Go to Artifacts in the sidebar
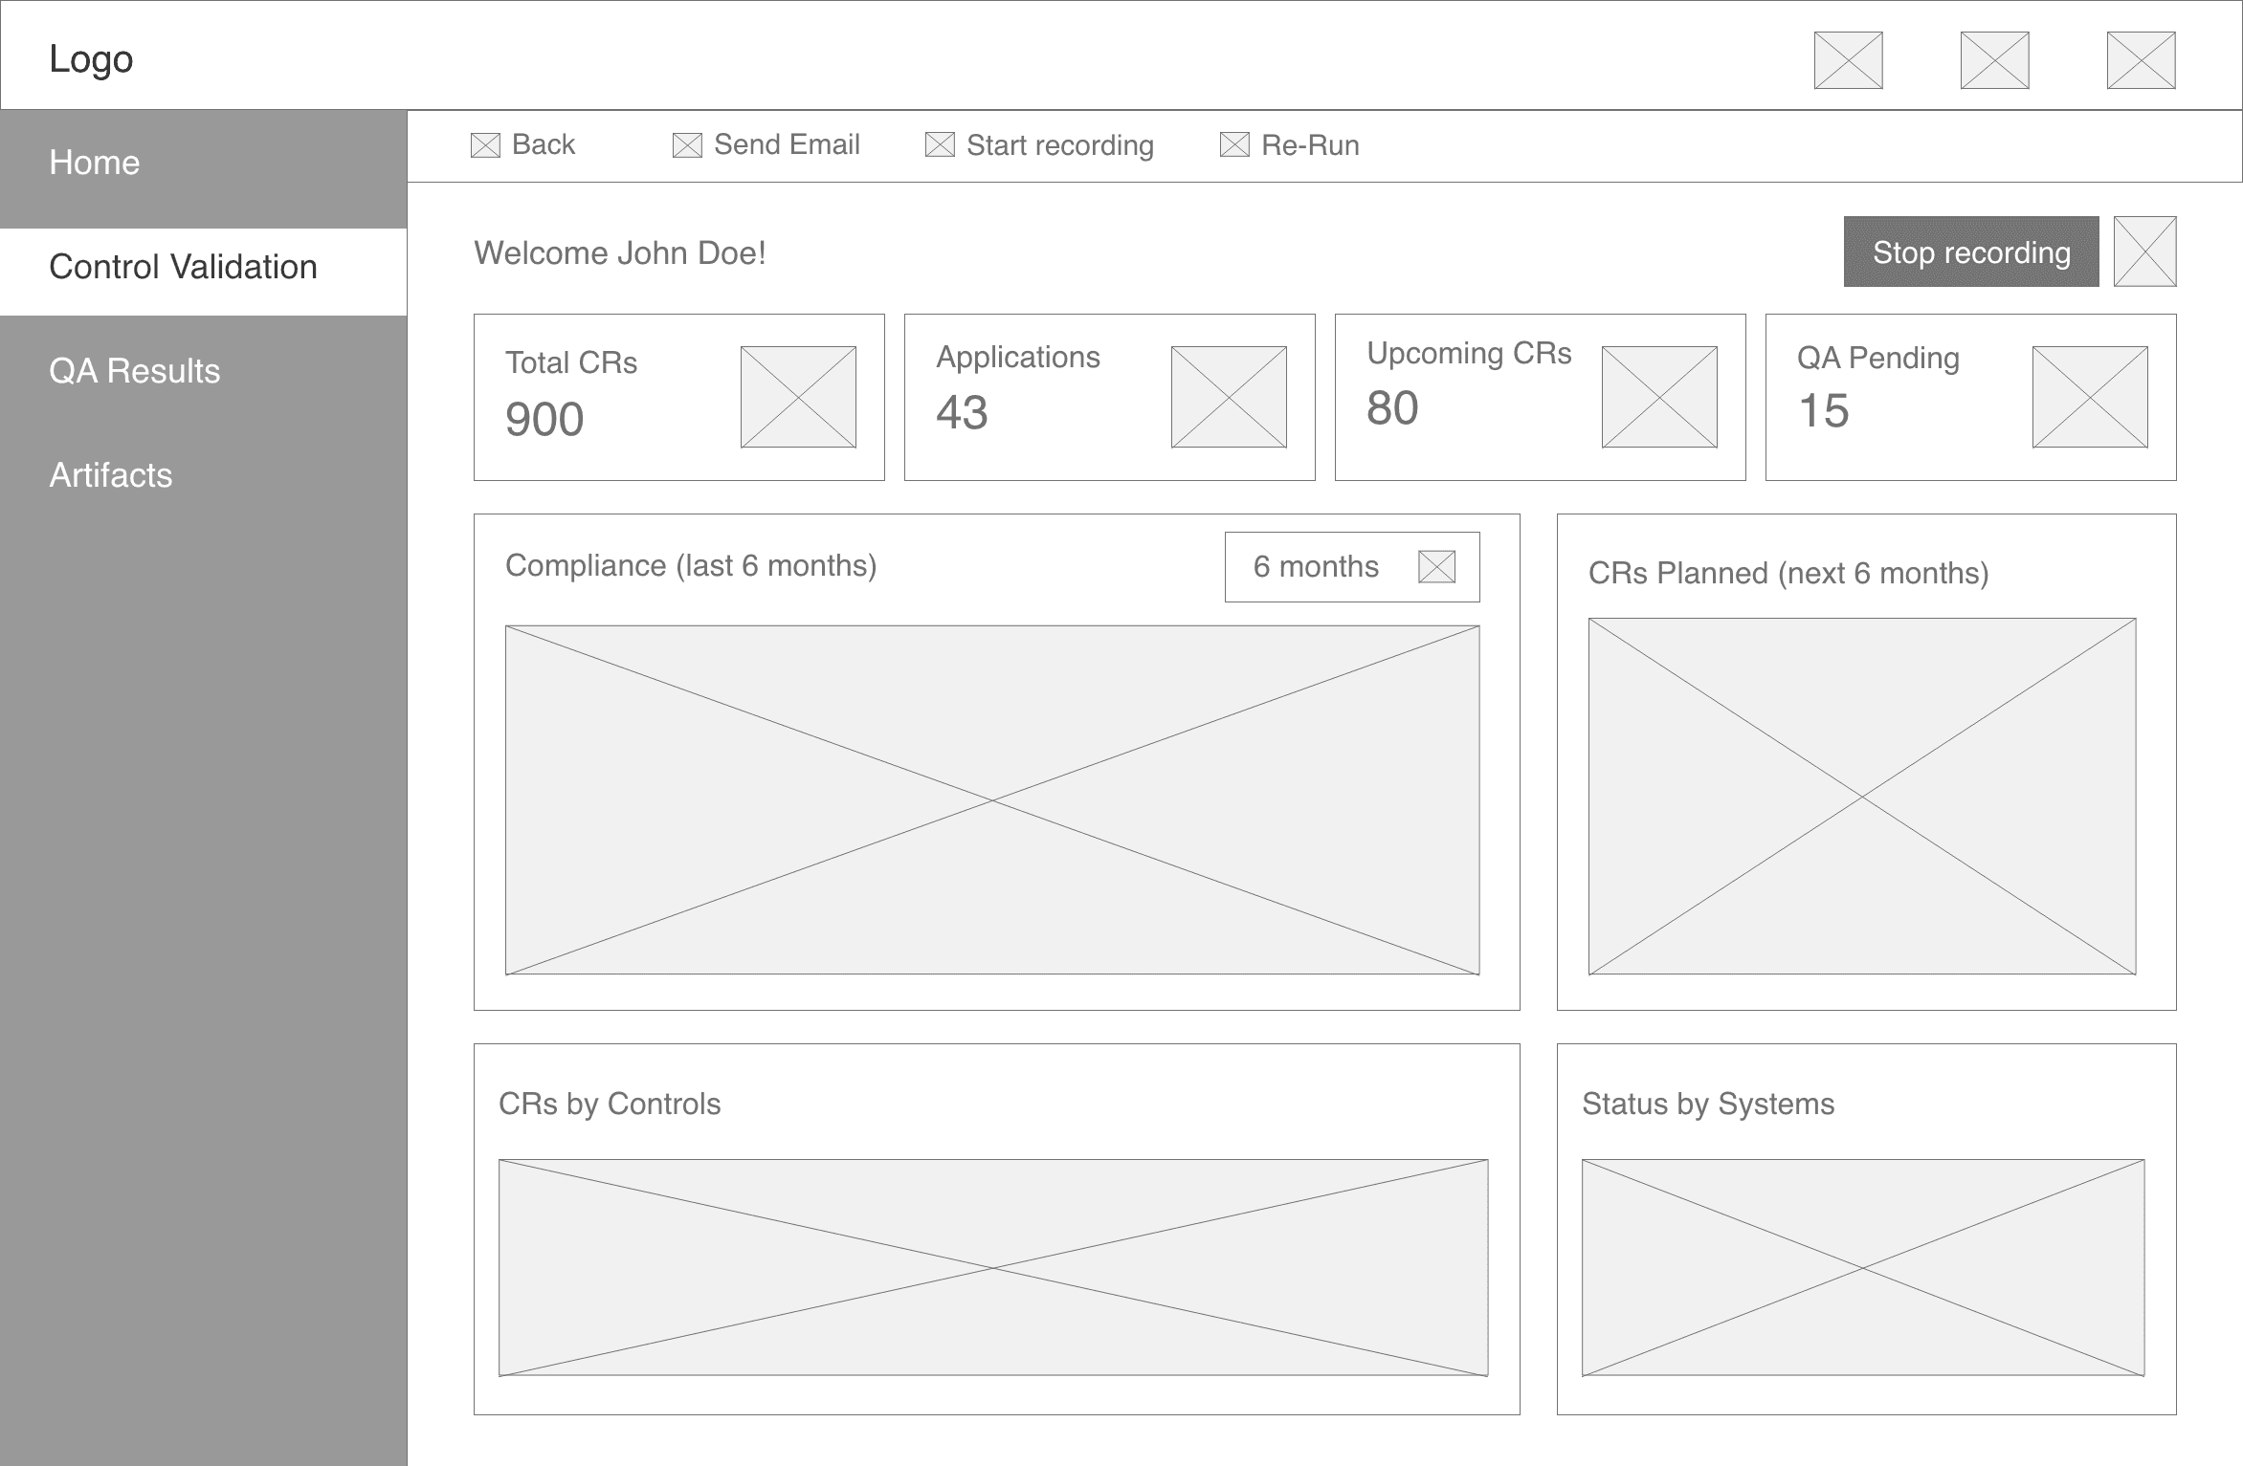Image resolution: width=2243 pixels, height=1466 pixels. (111, 475)
